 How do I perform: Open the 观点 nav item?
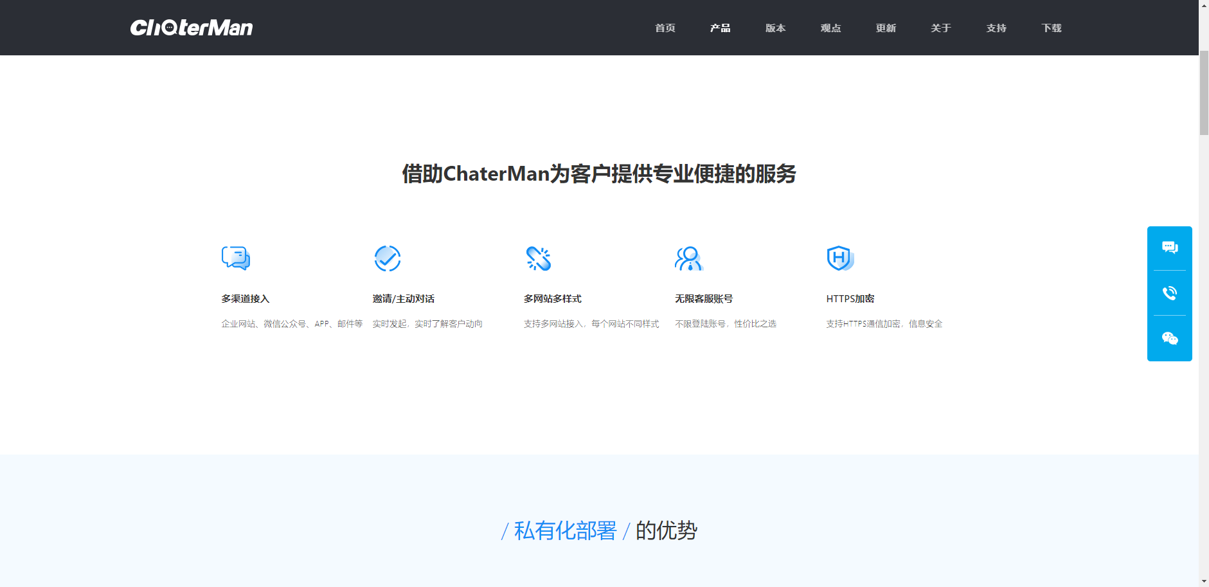[x=831, y=28]
